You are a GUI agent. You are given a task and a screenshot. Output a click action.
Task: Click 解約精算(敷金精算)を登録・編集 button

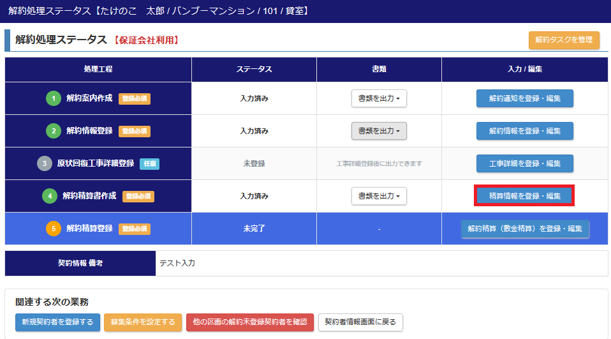click(524, 229)
